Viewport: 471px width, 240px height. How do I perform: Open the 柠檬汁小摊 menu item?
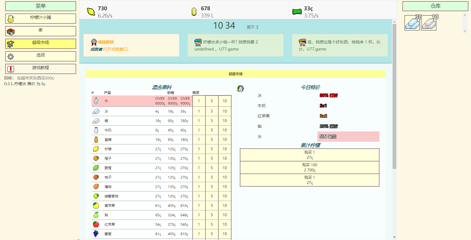point(41,19)
